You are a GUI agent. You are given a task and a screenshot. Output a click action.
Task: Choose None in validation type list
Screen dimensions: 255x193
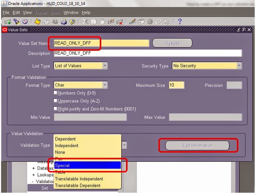click(x=87, y=152)
